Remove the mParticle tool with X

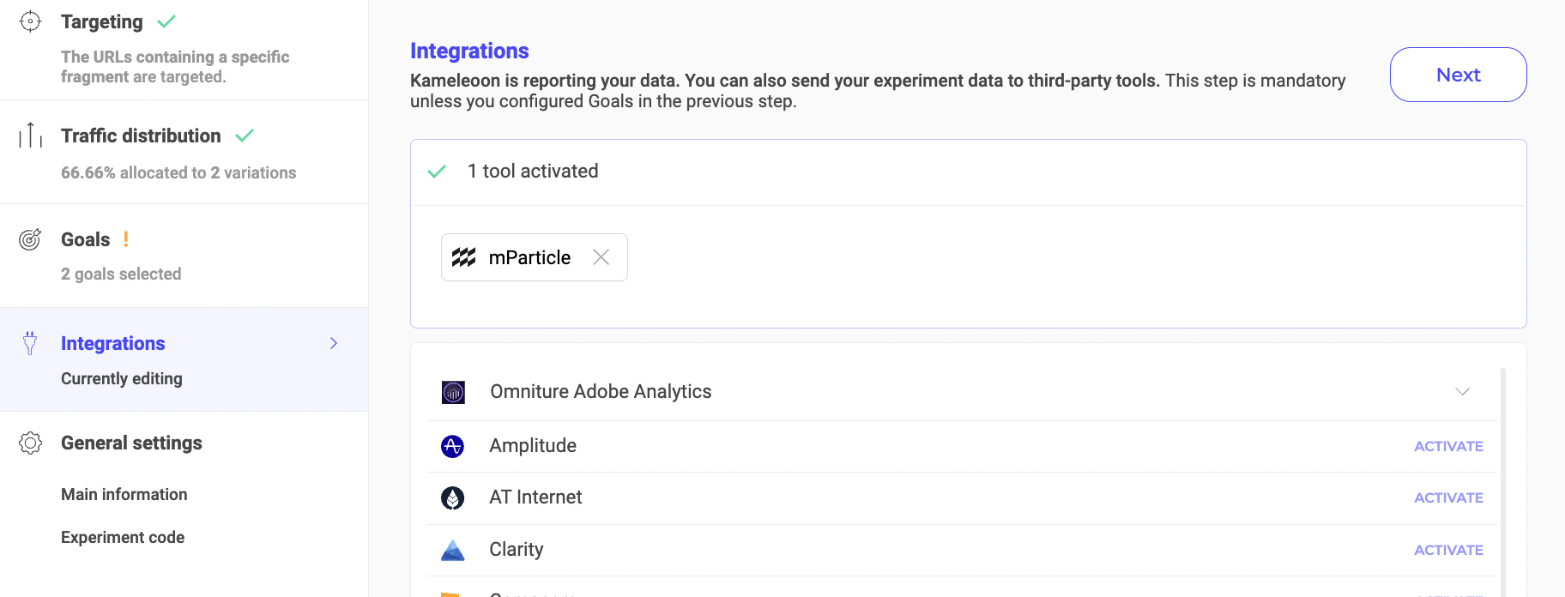point(601,257)
